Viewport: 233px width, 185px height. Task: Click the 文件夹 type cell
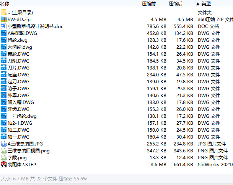click(x=205, y=13)
